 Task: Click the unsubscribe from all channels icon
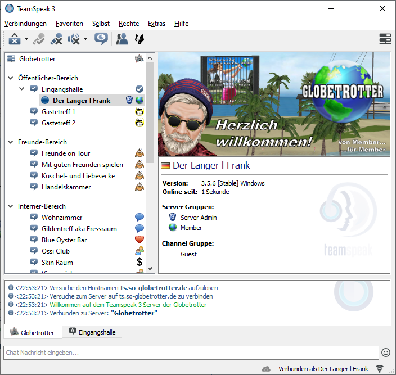(56, 39)
